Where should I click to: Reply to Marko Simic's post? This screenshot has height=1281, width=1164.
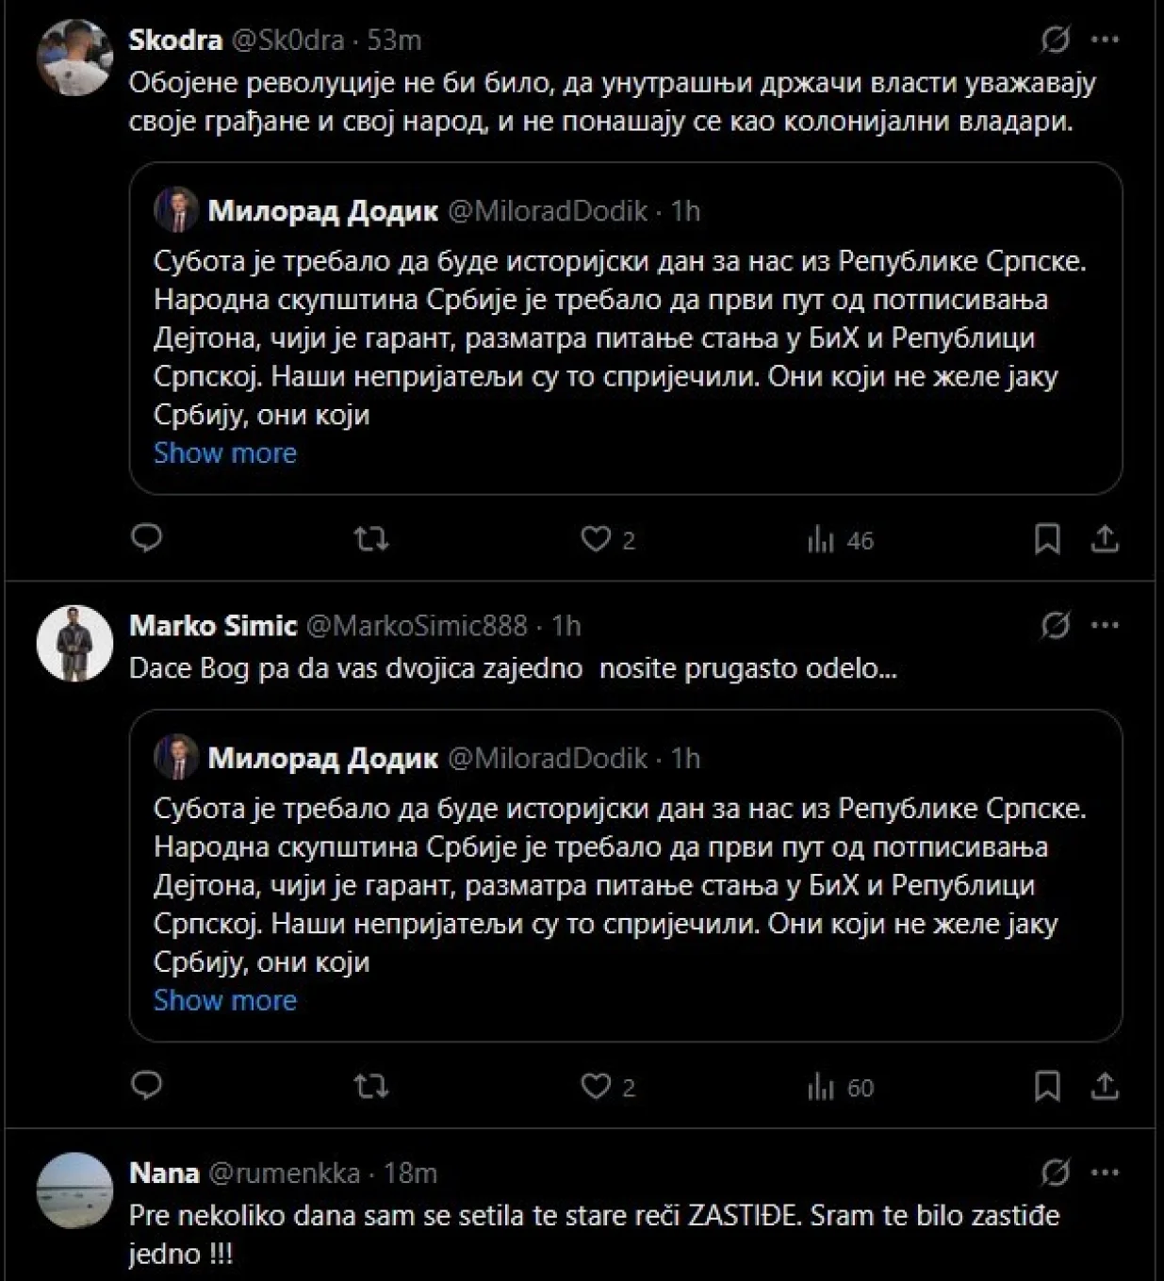[146, 1086]
